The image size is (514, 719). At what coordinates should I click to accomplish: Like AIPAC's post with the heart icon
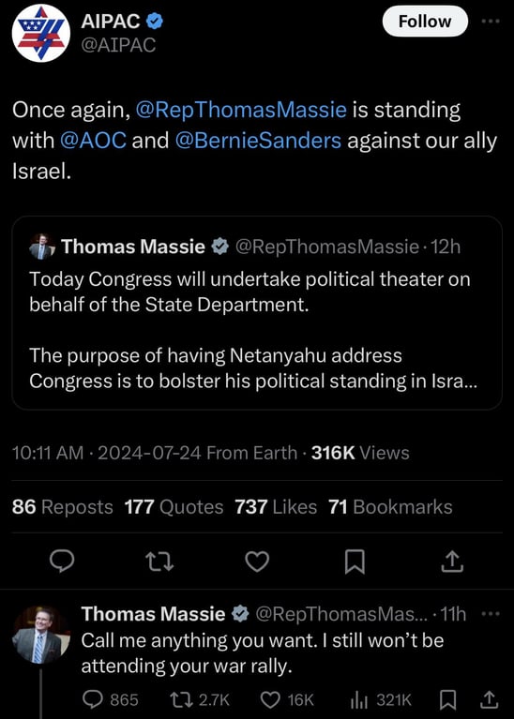[x=257, y=562]
